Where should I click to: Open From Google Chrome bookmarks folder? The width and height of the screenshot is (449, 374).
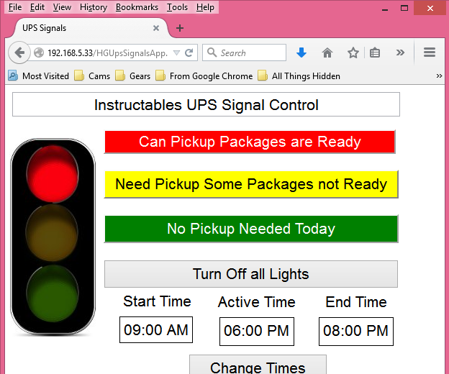point(204,76)
